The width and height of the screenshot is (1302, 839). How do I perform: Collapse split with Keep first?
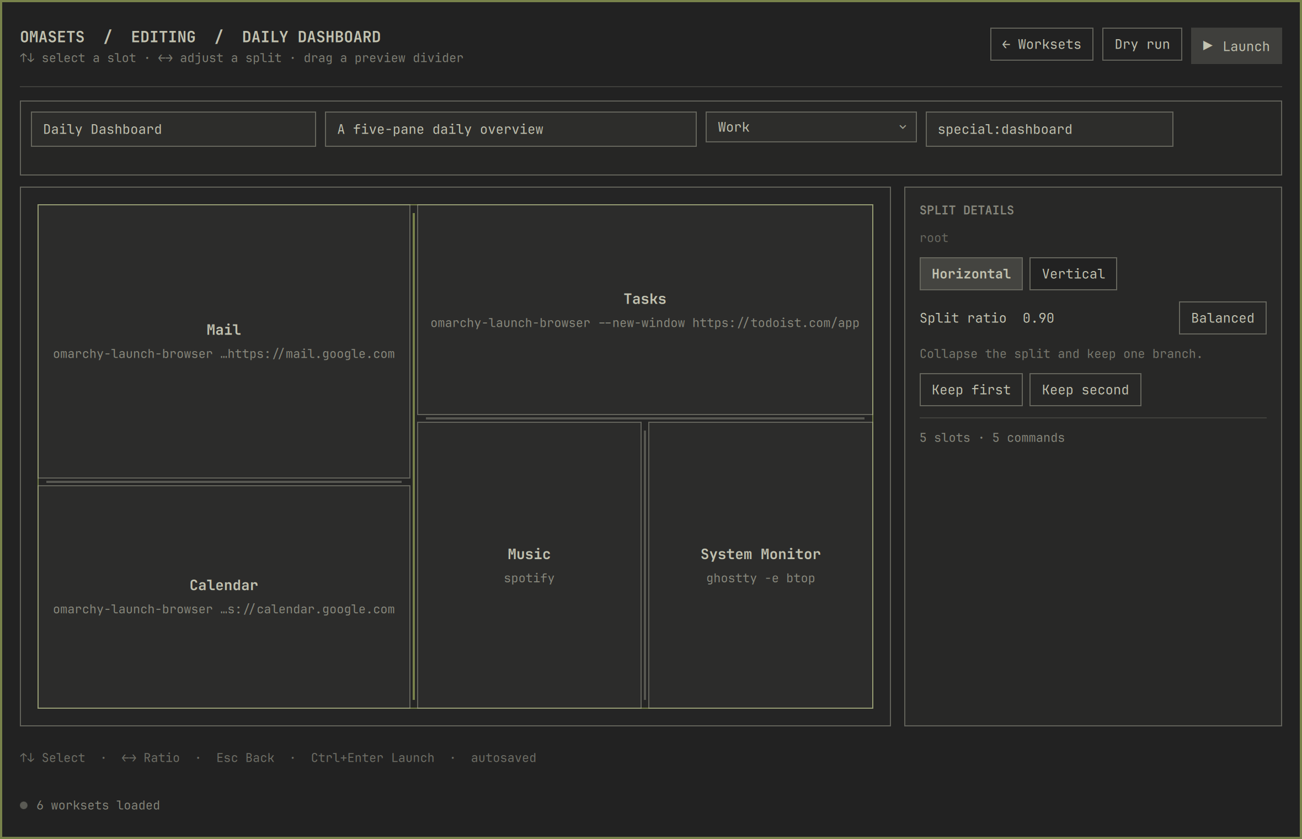(970, 390)
